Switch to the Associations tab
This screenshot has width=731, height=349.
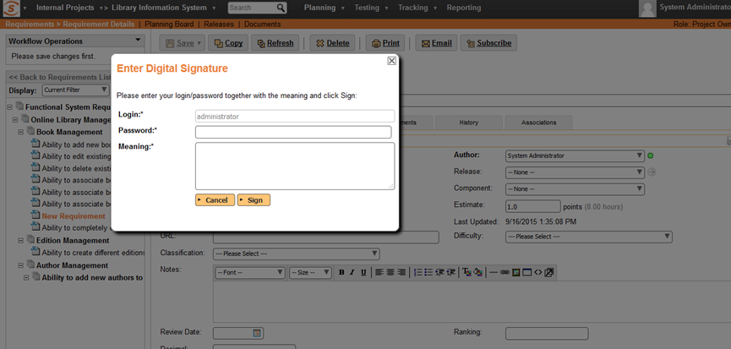(x=538, y=123)
